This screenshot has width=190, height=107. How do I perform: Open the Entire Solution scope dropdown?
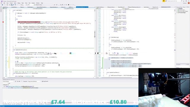[8, 81]
